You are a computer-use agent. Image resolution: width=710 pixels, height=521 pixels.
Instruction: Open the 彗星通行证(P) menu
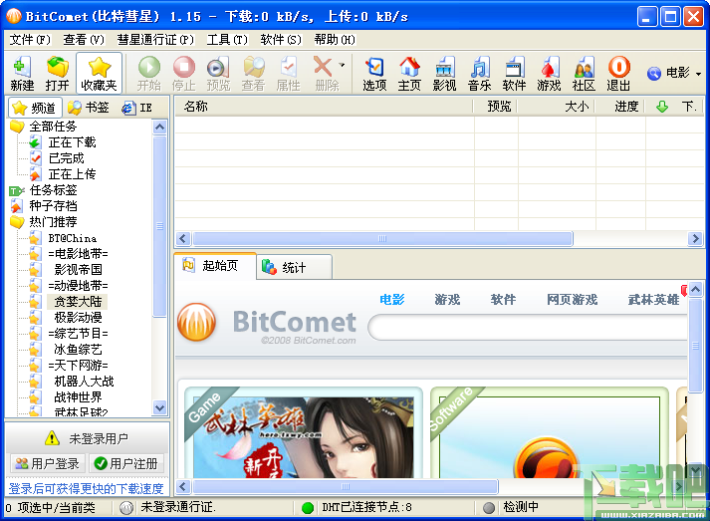click(155, 40)
